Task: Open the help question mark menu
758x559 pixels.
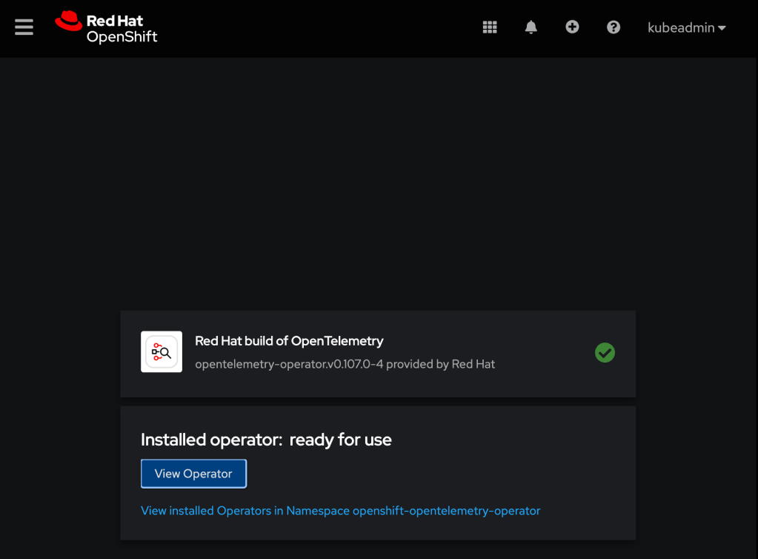Action: point(614,27)
